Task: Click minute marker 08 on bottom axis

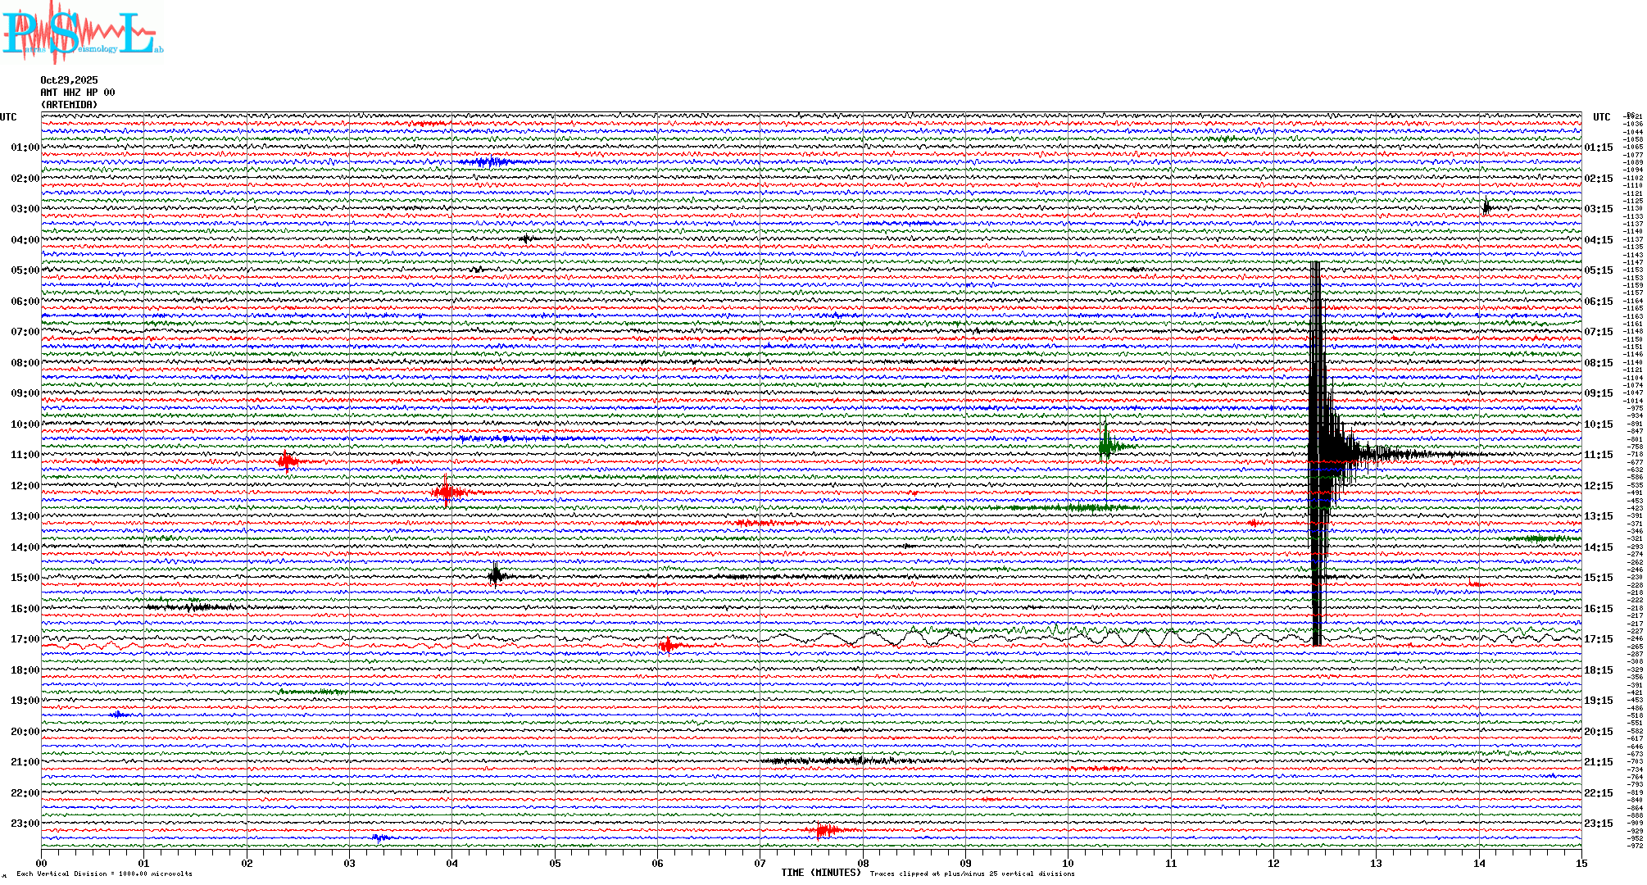Action: click(863, 863)
